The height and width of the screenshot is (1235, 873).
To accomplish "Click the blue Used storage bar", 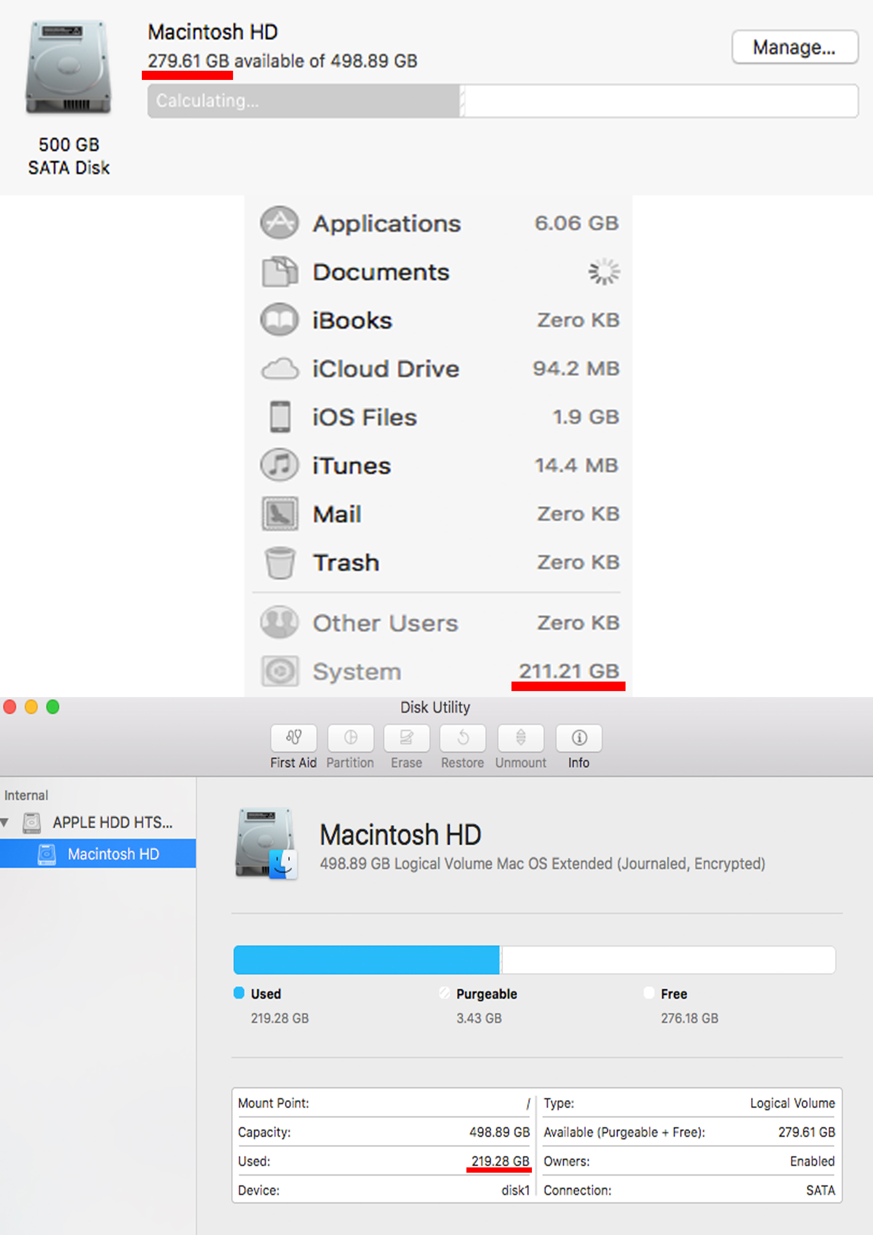I will click(x=366, y=960).
